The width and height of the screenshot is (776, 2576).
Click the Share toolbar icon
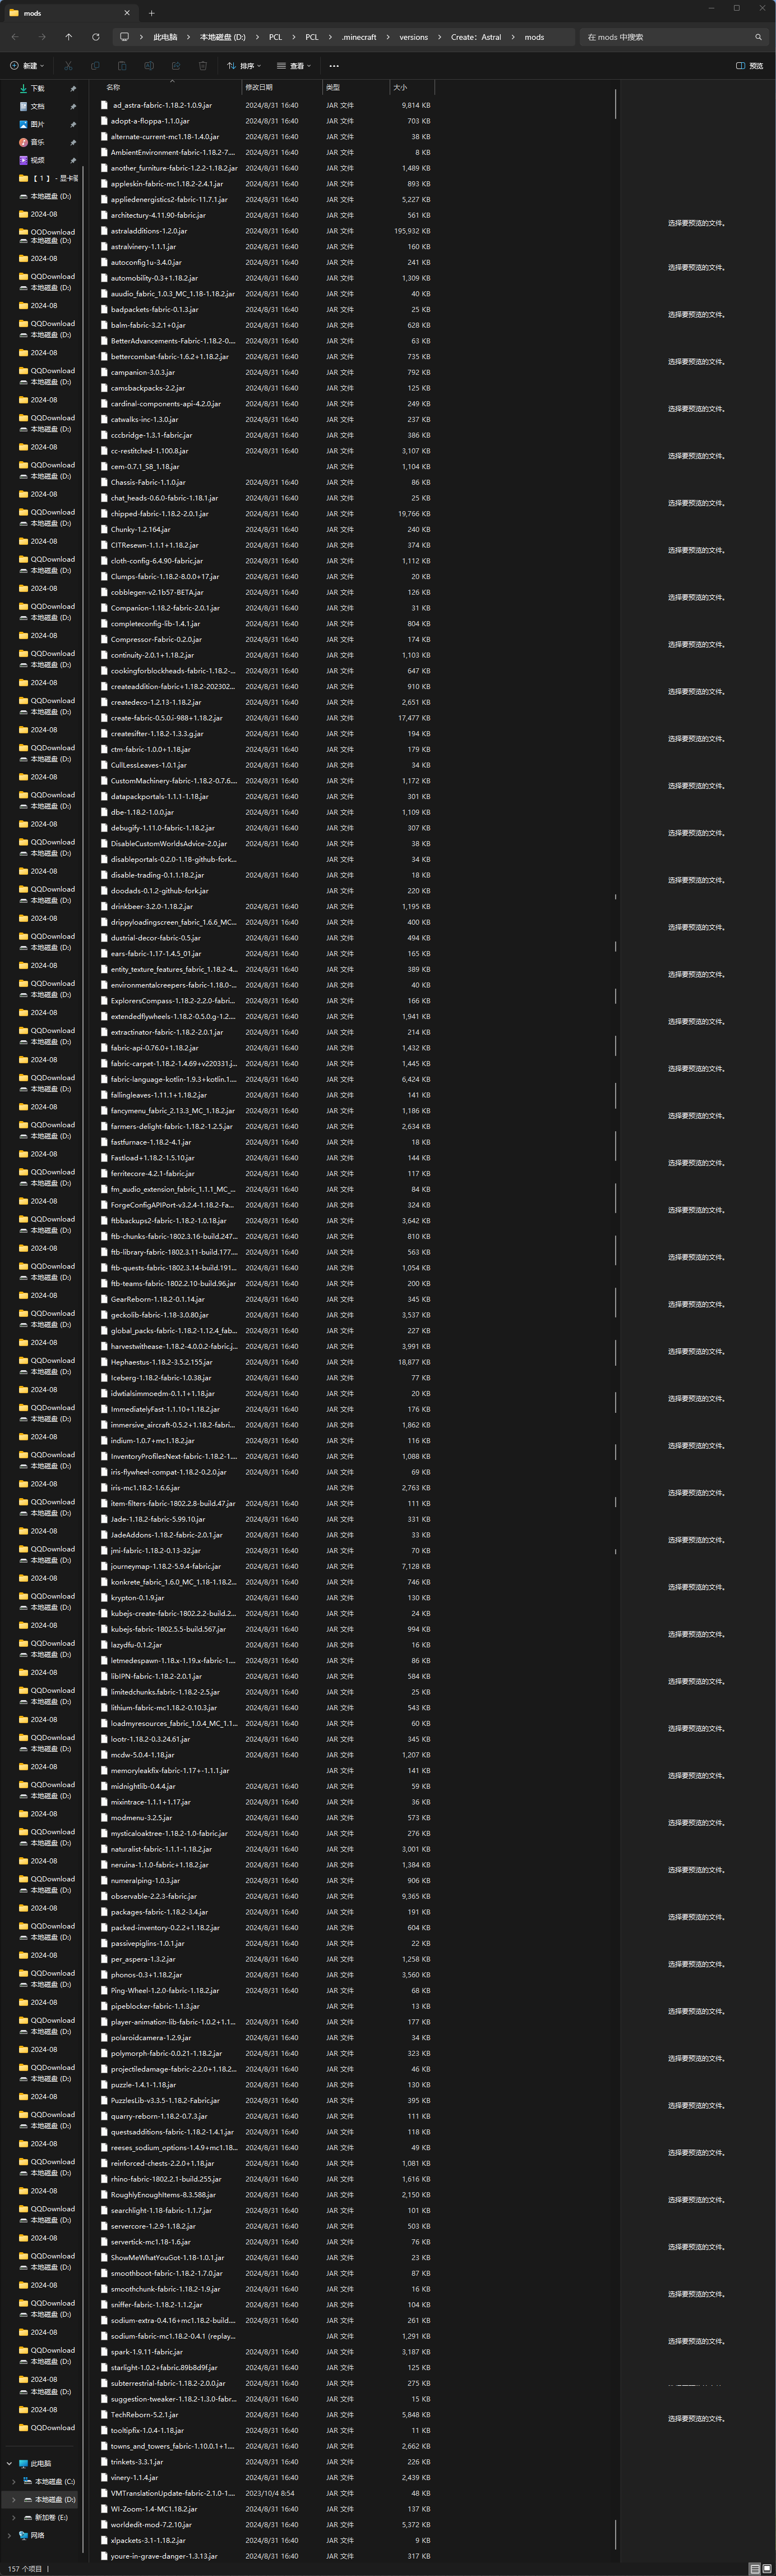[175, 66]
